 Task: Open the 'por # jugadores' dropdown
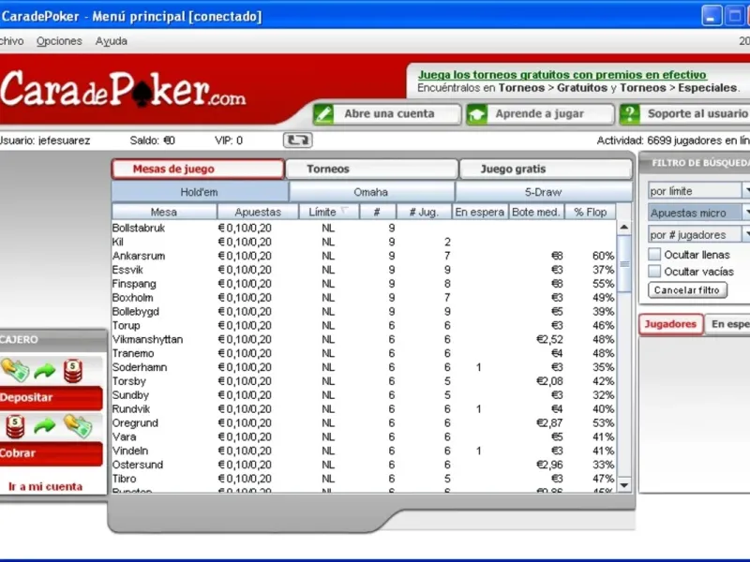698,235
